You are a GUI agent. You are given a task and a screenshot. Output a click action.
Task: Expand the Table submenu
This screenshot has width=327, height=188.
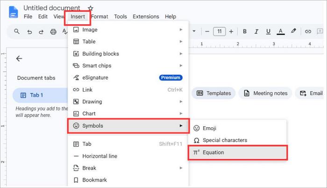128,42
